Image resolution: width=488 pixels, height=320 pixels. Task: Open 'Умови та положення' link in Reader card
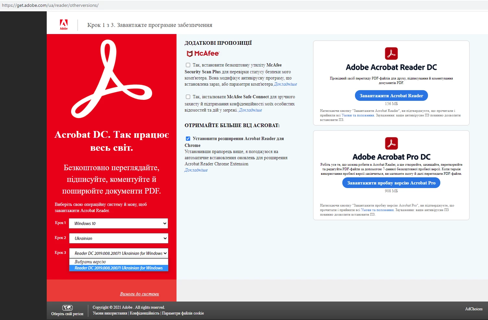coord(358,115)
